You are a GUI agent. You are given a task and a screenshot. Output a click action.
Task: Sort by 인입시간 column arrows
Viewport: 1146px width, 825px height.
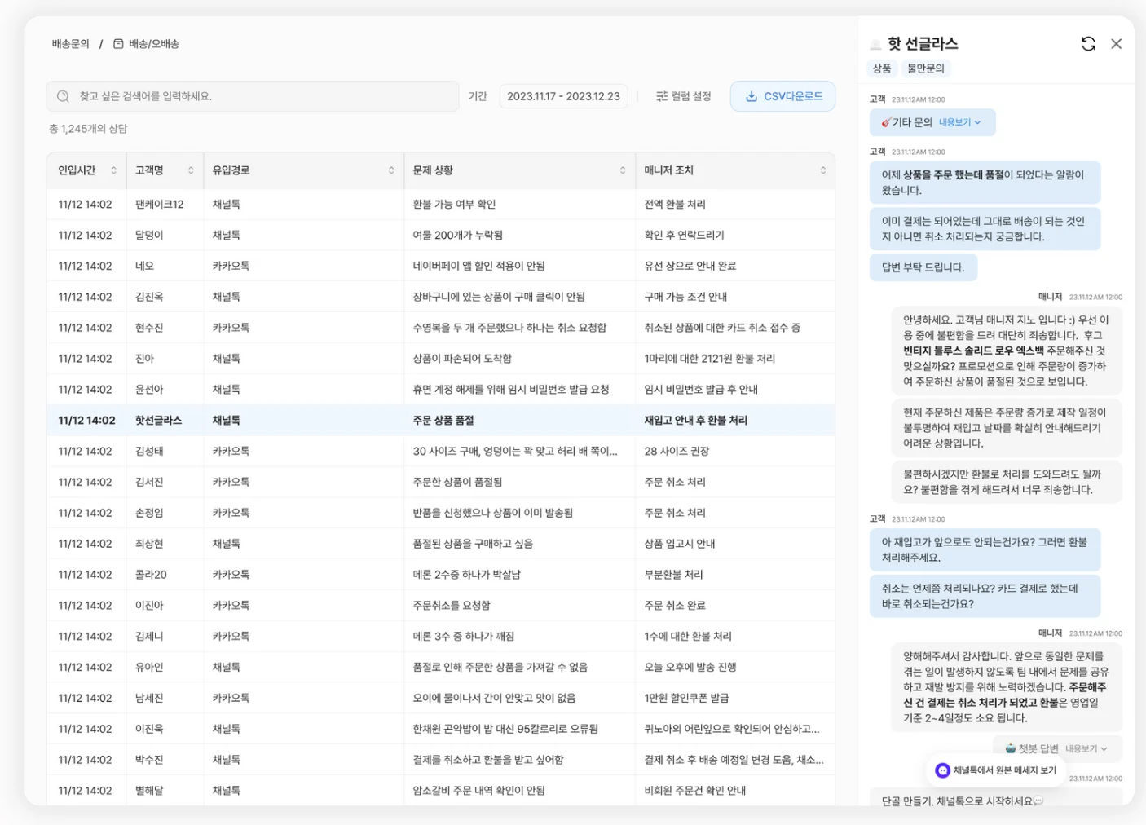[113, 170]
